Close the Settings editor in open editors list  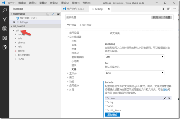coord(14,22)
